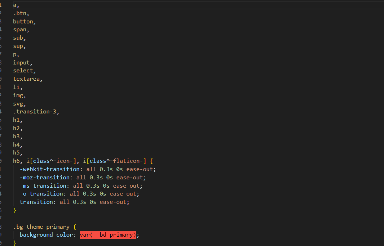Click the 'i[class^=icon-]' attribute selector

tap(51, 161)
